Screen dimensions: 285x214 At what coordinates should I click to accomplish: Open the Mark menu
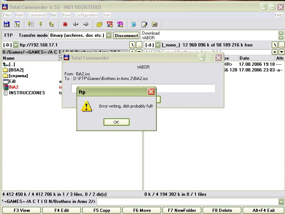(19, 15)
